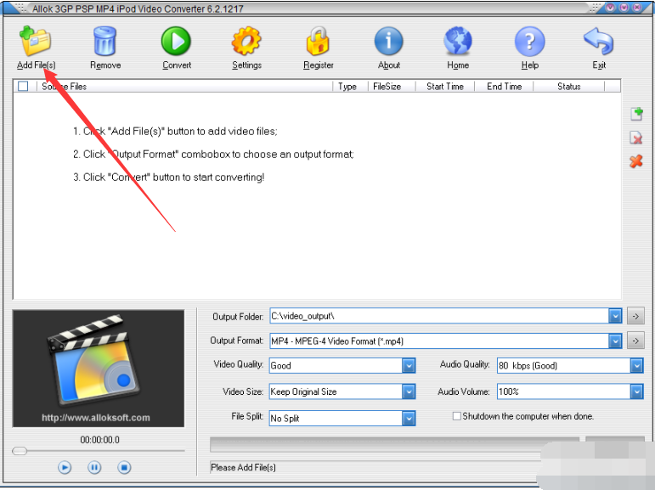Click the Add File(s) folder icon

(x=35, y=41)
